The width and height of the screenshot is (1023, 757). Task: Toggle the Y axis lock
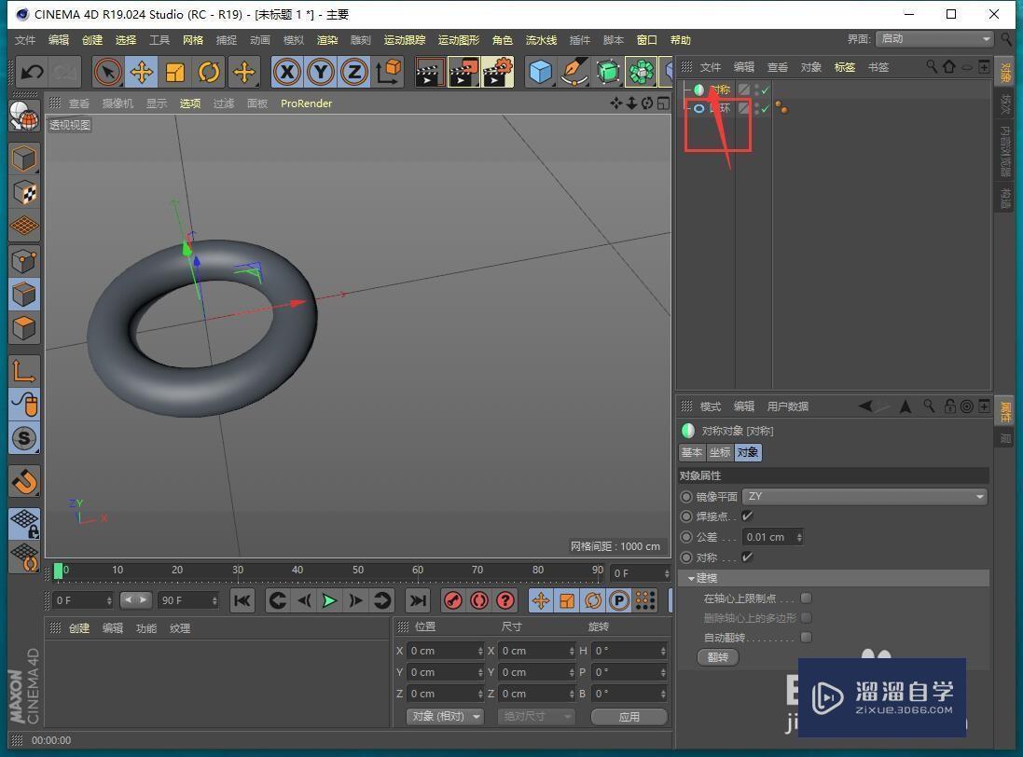point(321,72)
